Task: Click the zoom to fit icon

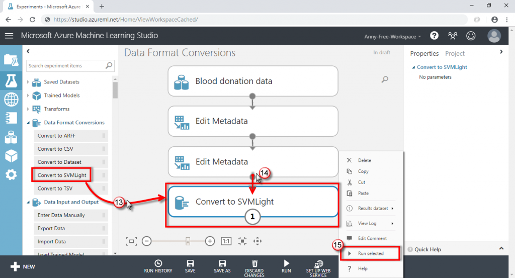Action: click(131, 241)
